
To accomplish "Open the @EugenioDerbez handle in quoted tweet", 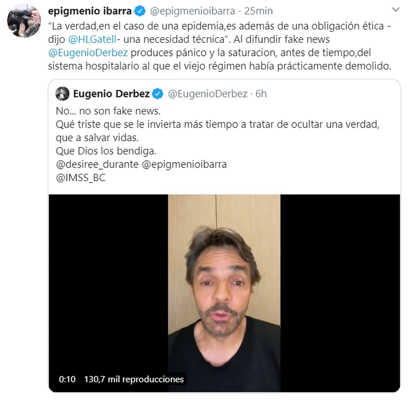I will (208, 94).
